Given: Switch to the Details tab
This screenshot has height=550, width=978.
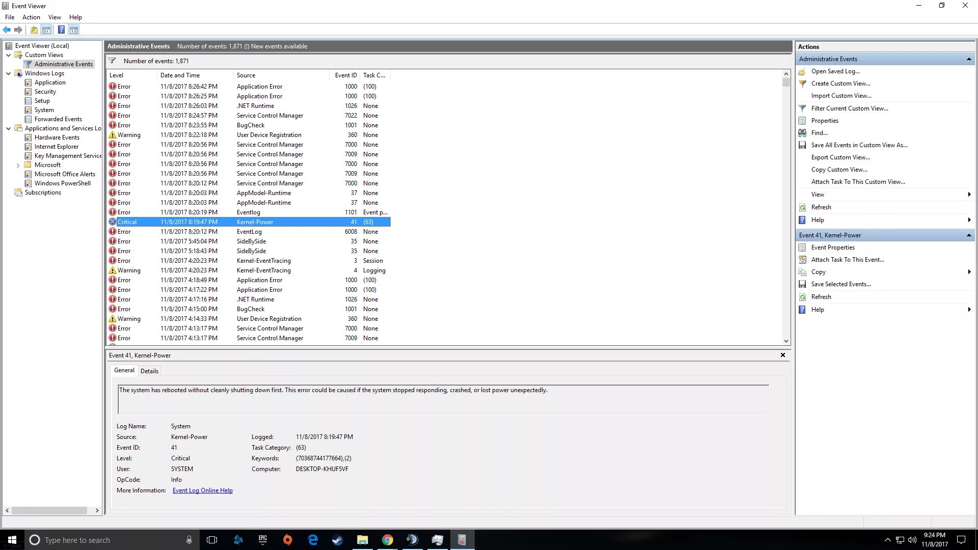Looking at the screenshot, I should click(x=149, y=371).
